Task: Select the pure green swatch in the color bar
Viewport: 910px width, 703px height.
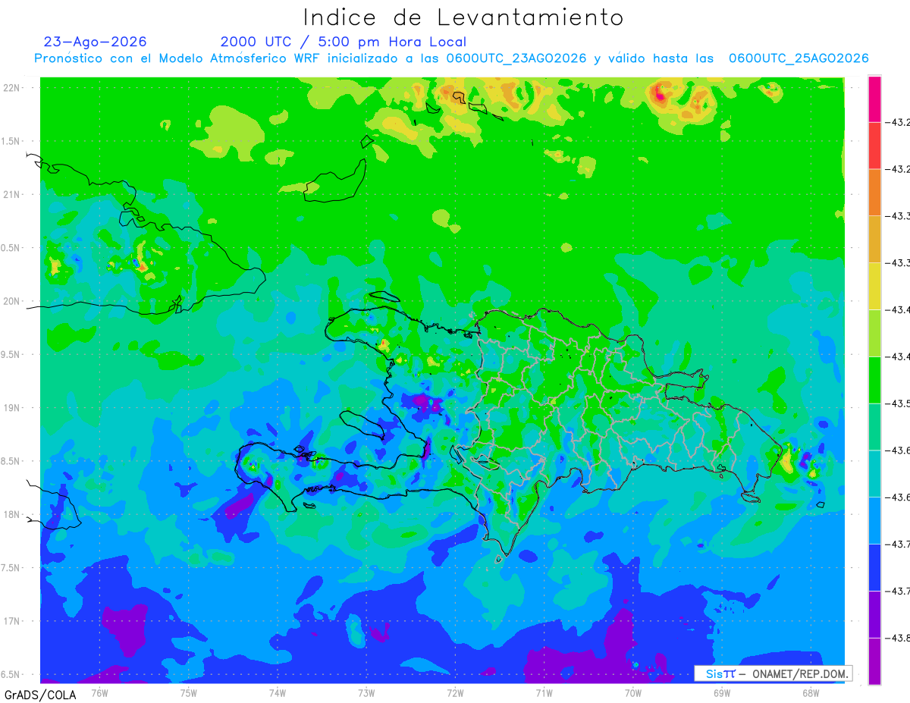Action: [874, 379]
